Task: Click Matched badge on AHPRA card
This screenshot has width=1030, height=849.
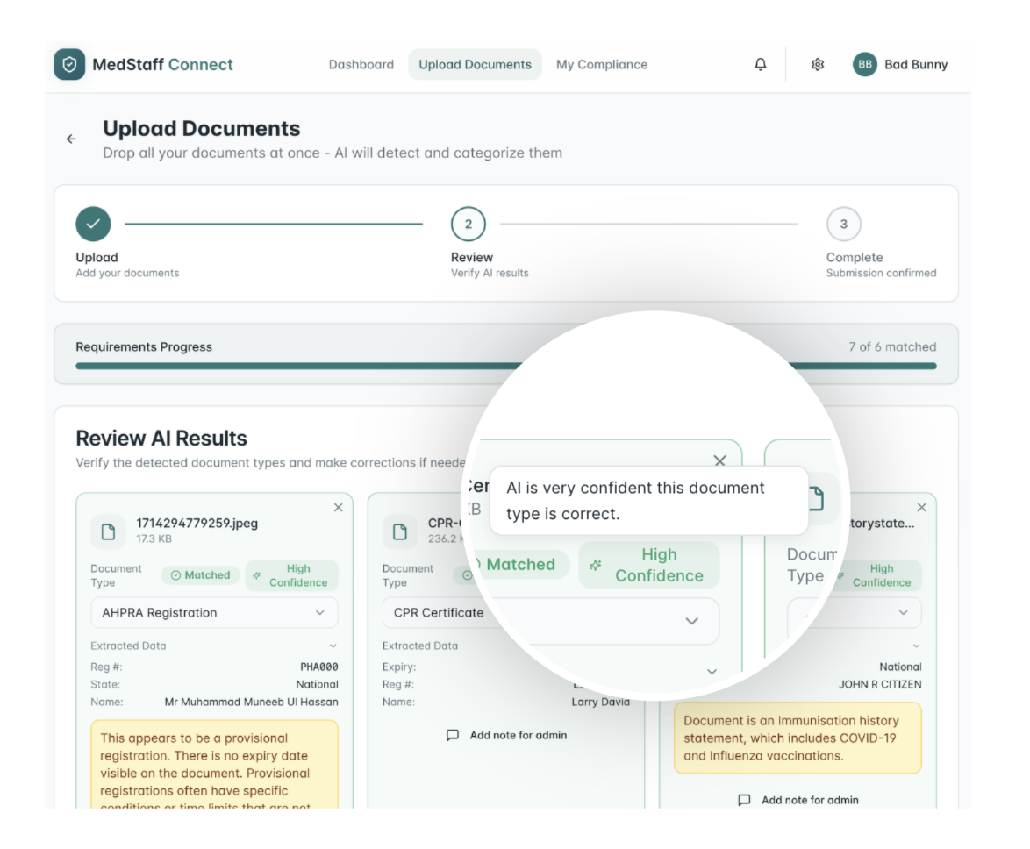Action: coord(200,575)
